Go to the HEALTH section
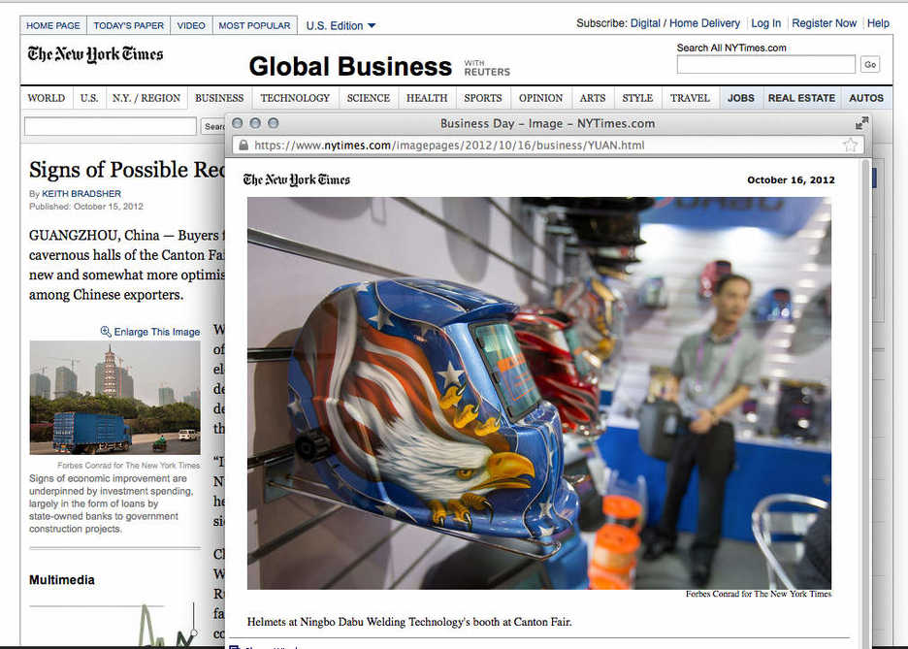The image size is (908, 649). [x=427, y=98]
